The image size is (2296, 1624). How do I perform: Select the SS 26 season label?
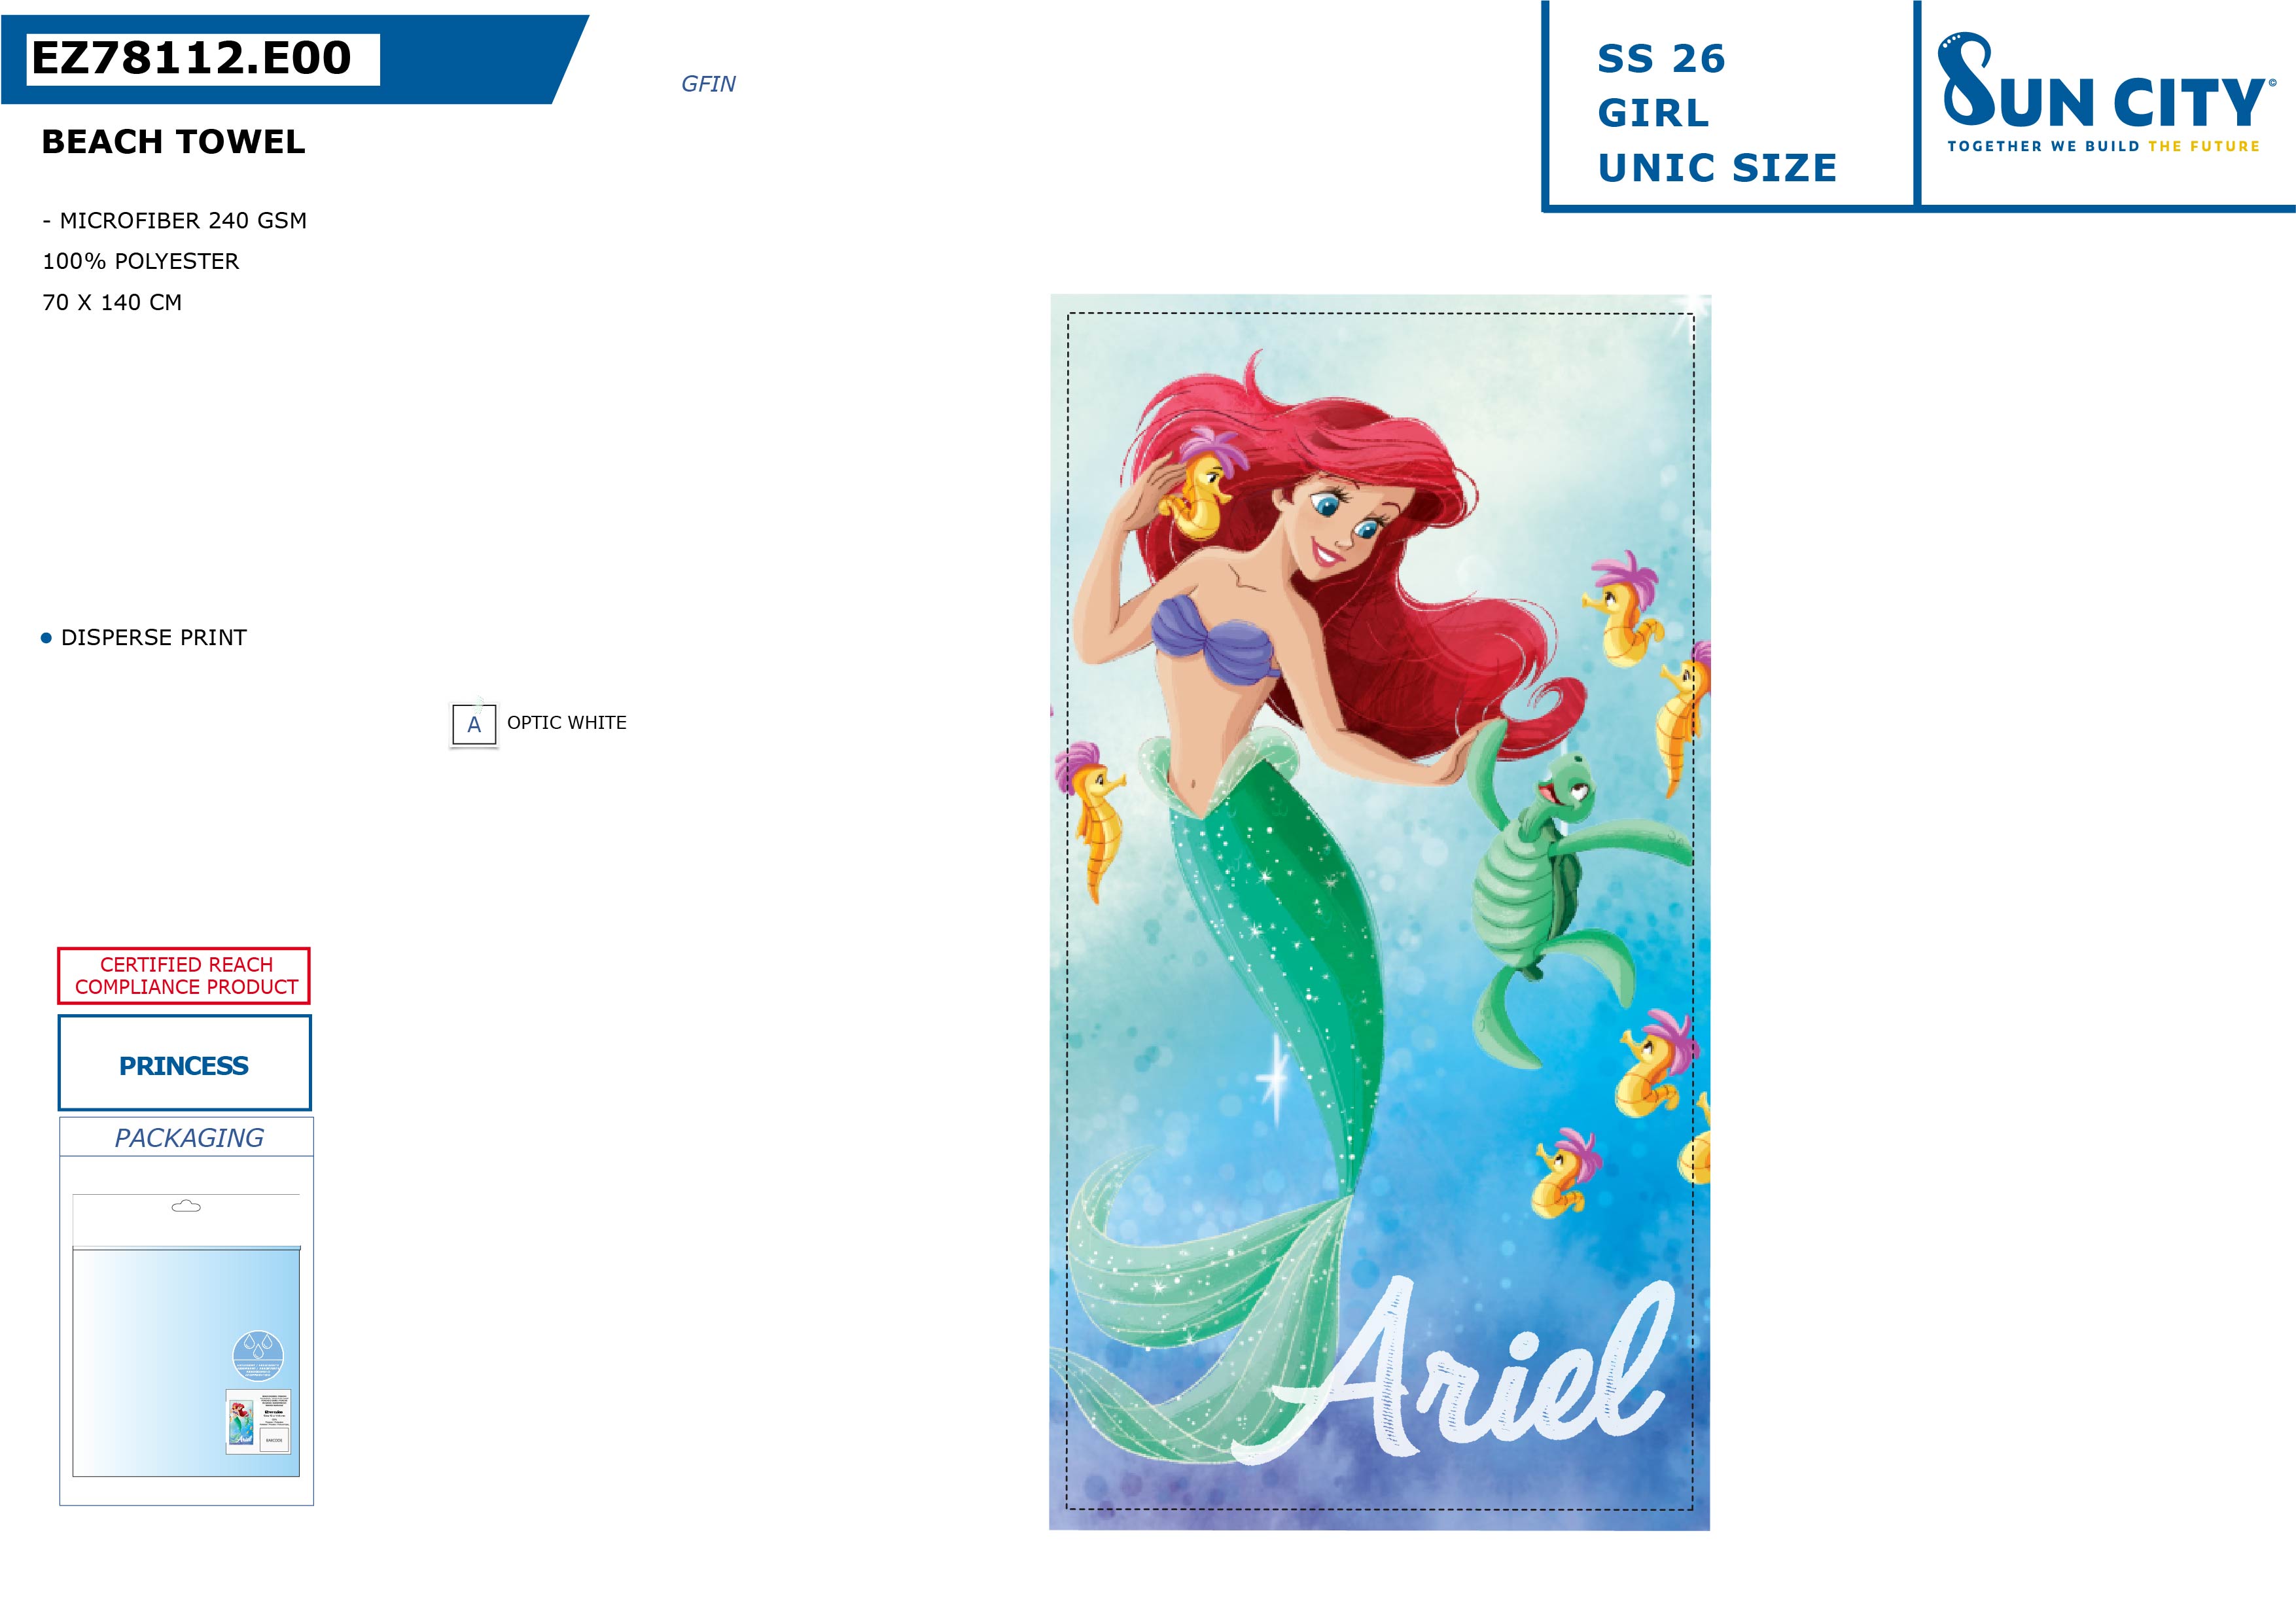pyautogui.click(x=1661, y=59)
